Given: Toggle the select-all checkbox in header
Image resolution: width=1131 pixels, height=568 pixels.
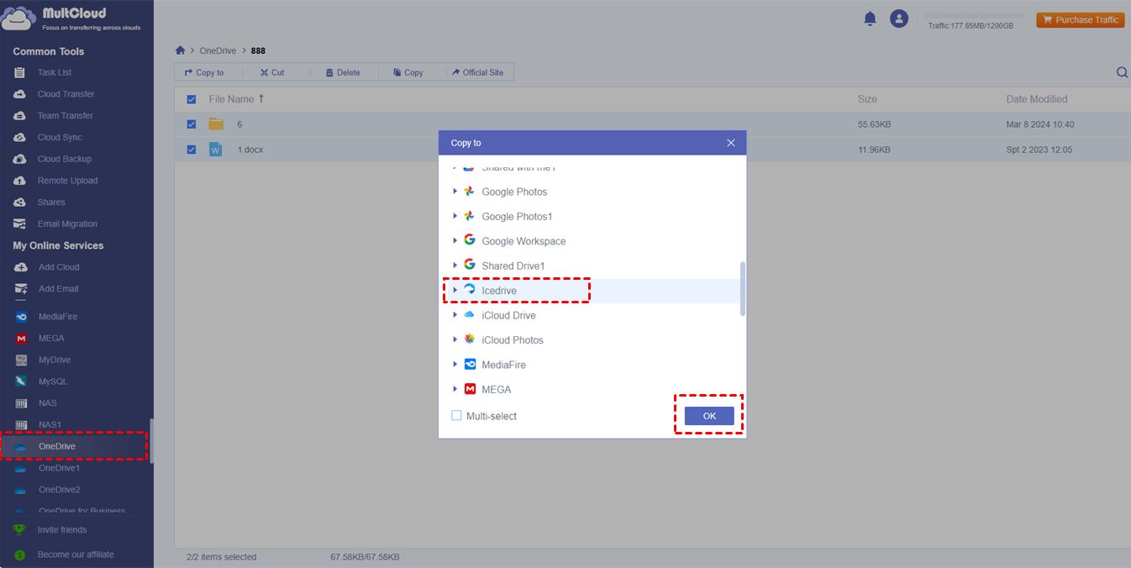Looking at the screenshot, I should click(x=192, y=99).
